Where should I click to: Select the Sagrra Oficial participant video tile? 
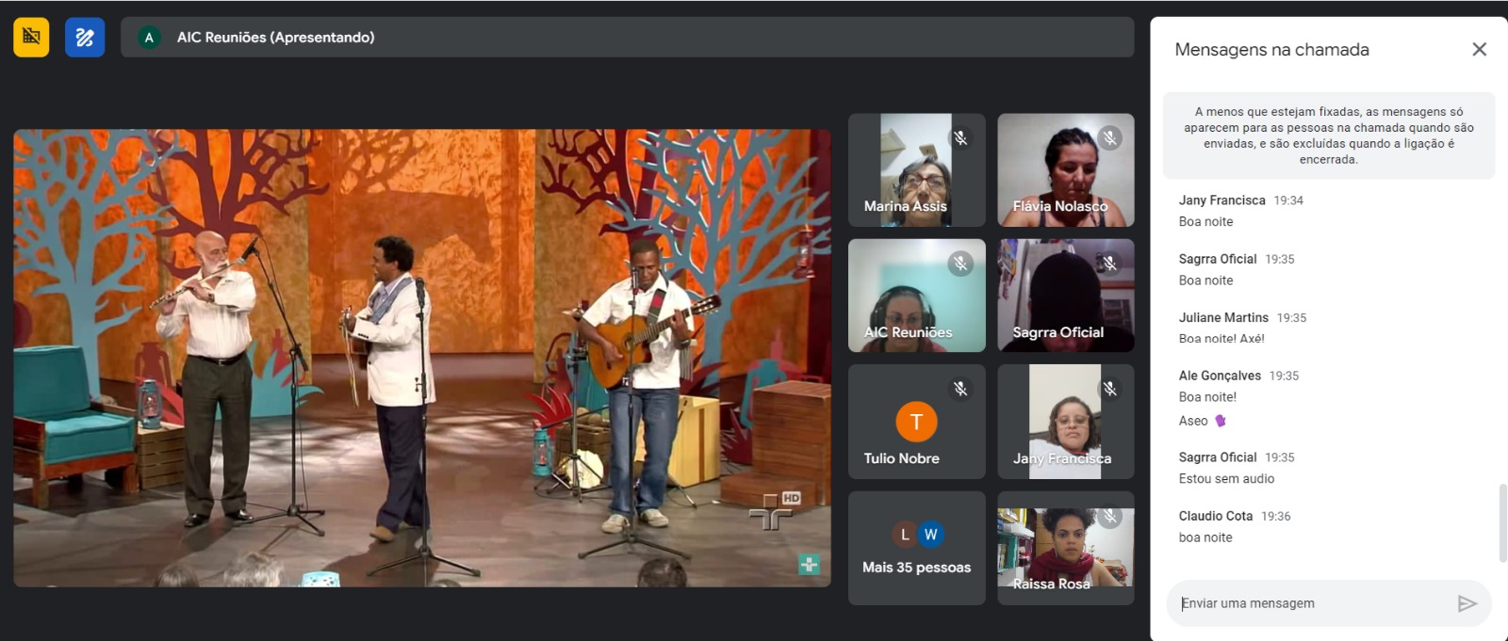click(x=1065, y=296)
